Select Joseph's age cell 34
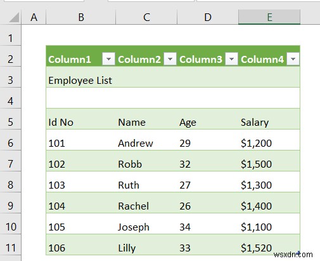Screen dimensions: 320x261 208,224
